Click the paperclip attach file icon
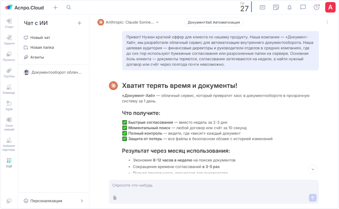 [115, 198]
